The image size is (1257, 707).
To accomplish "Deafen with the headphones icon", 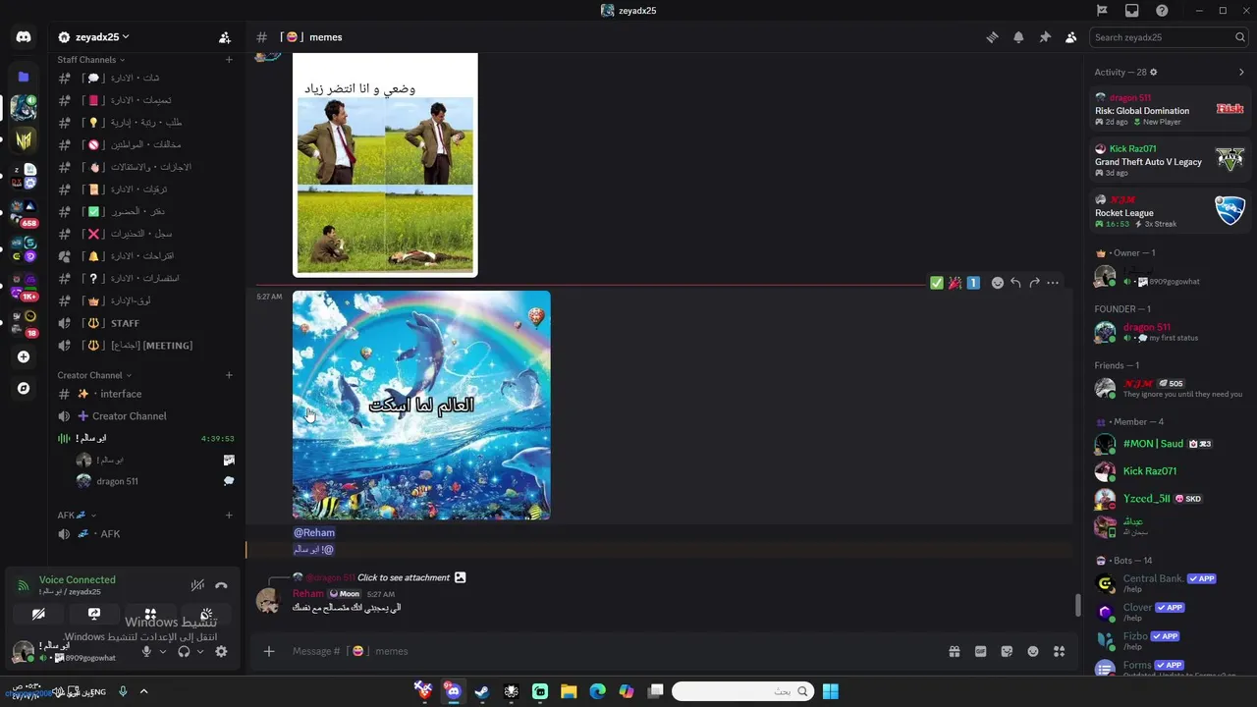I will (x=184, y=651).
